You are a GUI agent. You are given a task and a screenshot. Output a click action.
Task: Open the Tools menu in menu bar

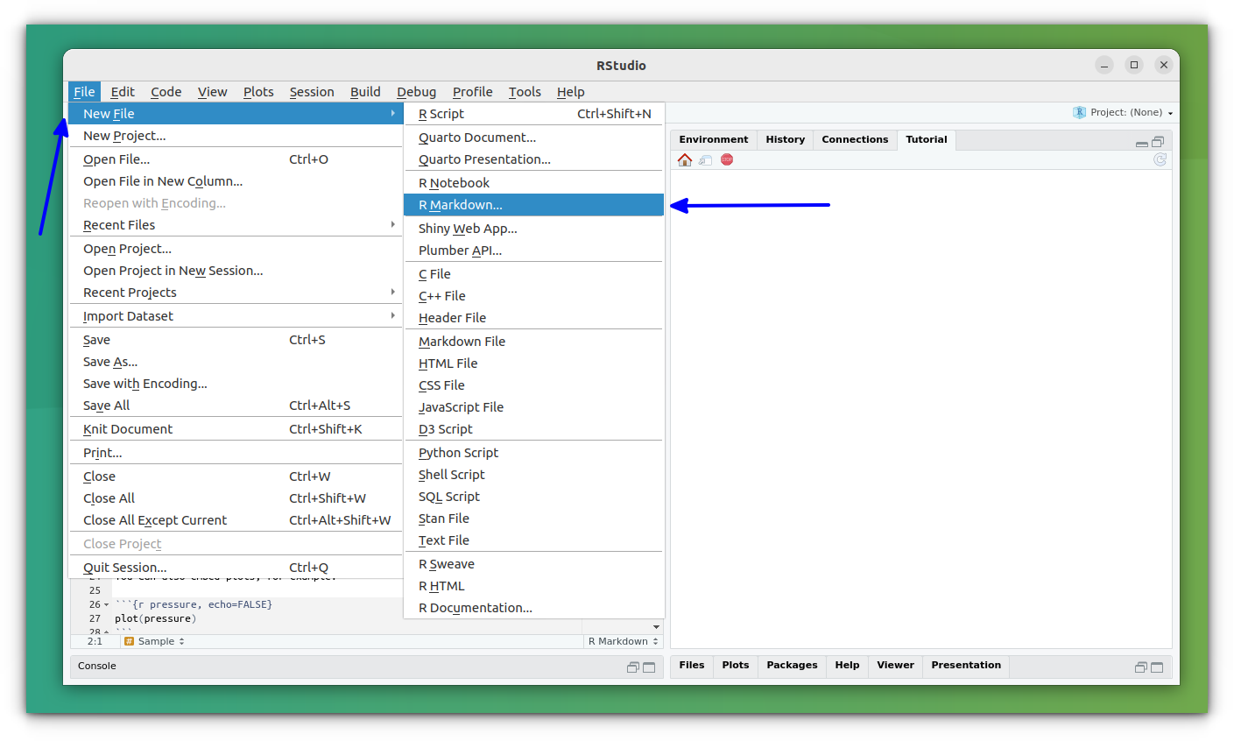pyautogui.click(x=525, y=92)
